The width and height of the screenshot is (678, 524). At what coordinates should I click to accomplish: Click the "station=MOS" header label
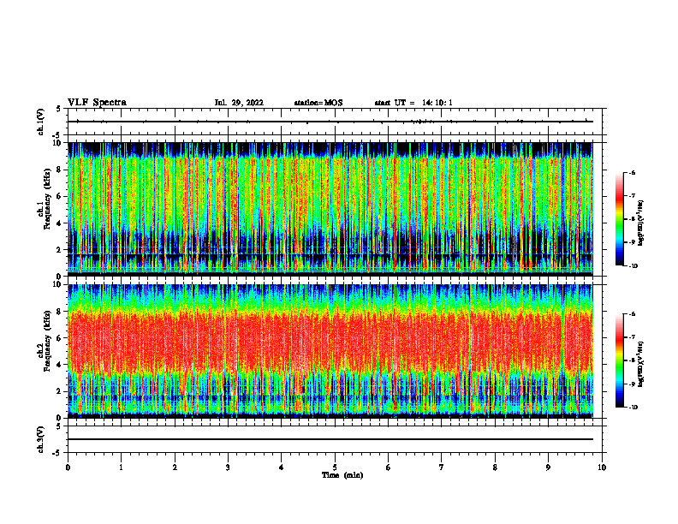point(318,103)
